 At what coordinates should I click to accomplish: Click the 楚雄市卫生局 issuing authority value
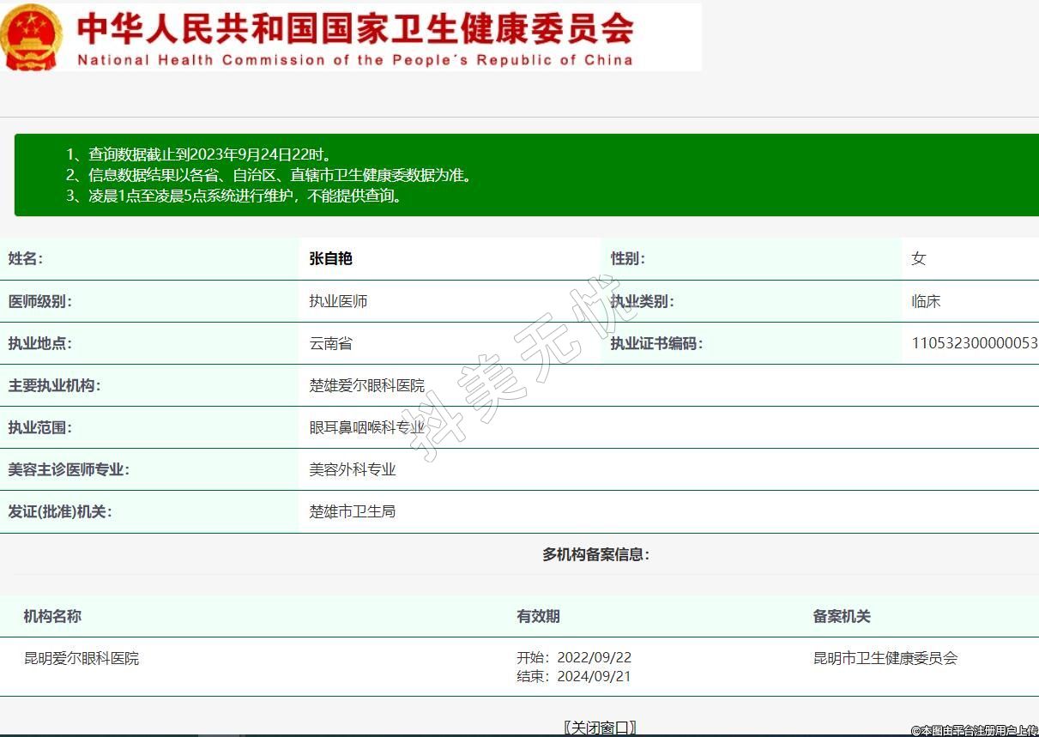pyautogui.click(x=352, y=511)
